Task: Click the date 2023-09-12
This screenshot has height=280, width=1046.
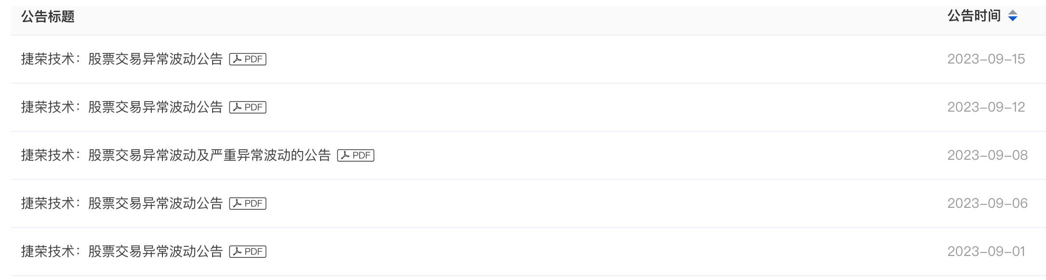Action: 986,107
